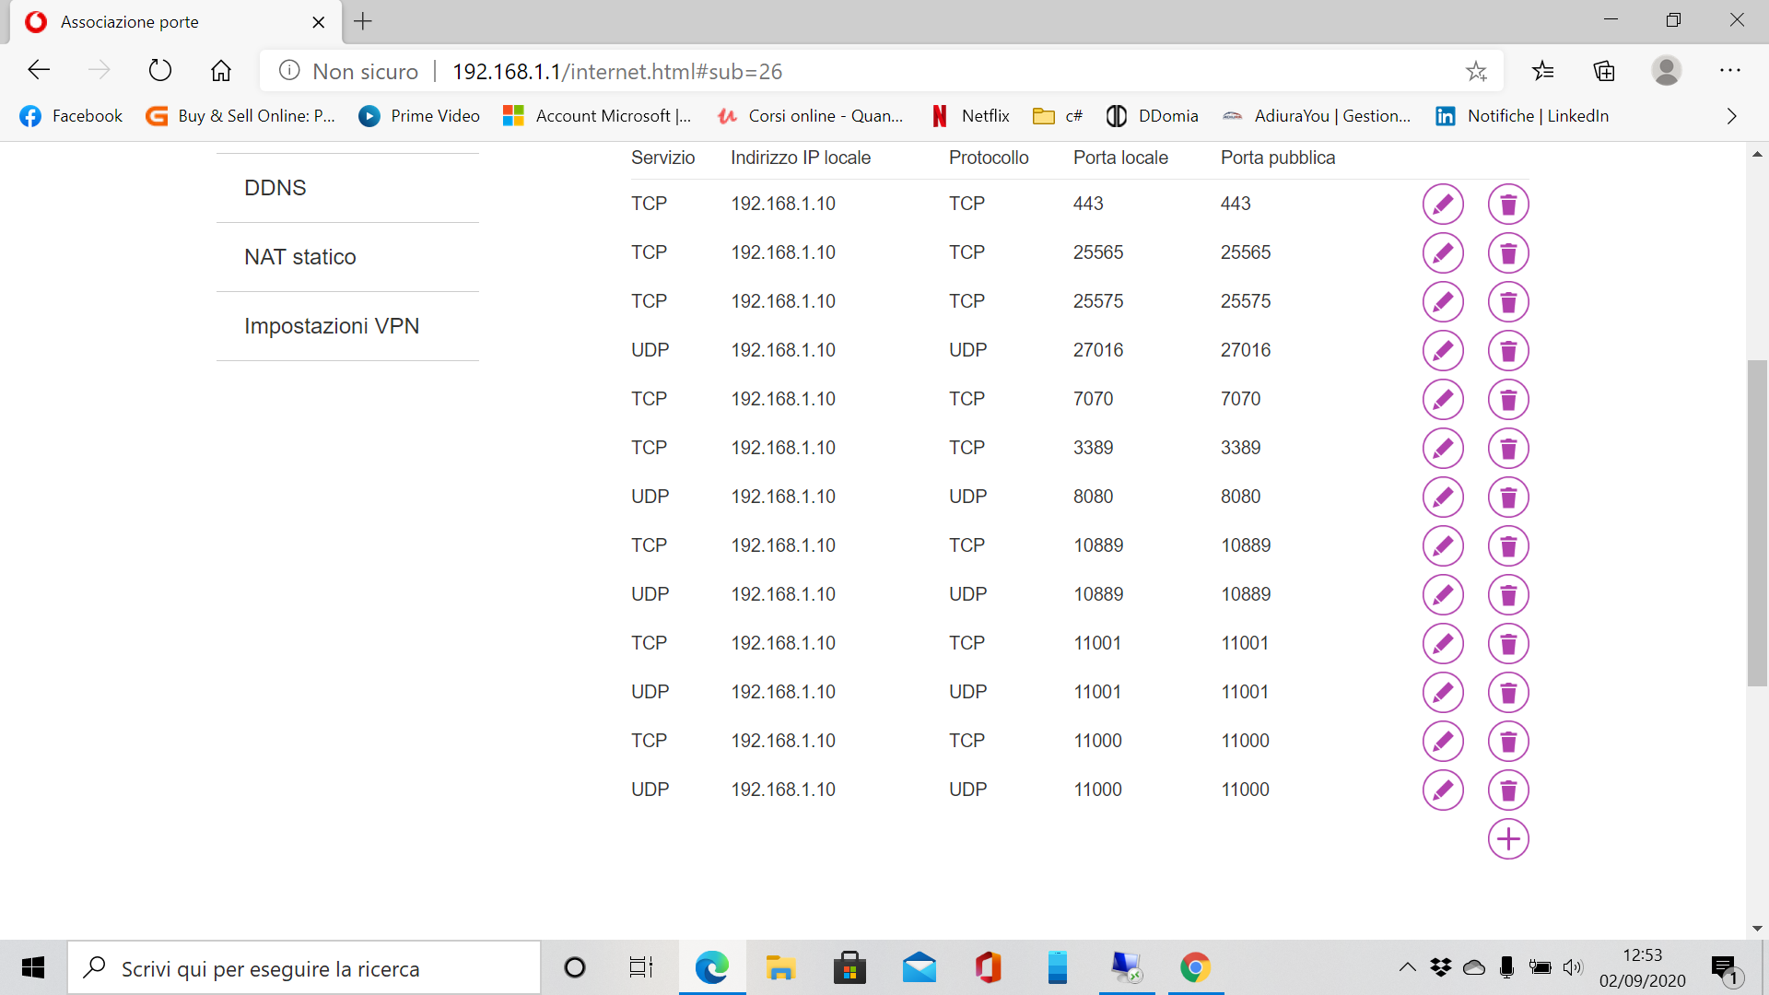Delete the port 25565 forwarding rule

[x=1508, y=252]
